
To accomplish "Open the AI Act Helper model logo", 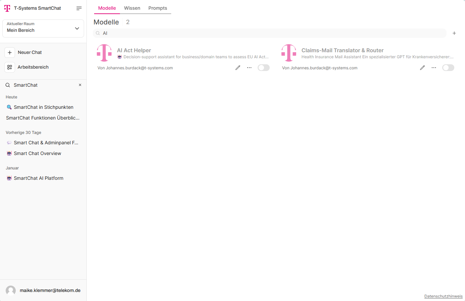I will point(104,53).
